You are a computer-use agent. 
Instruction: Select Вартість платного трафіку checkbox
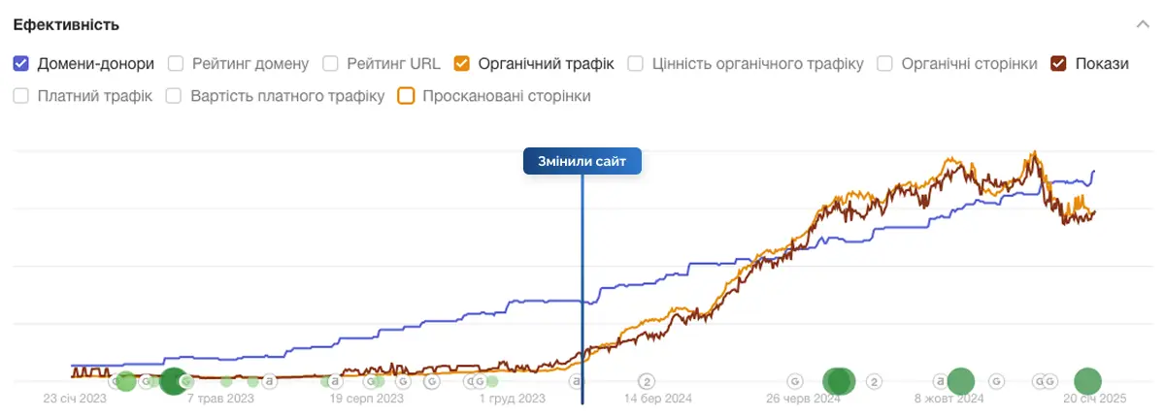tap(174, 96)
